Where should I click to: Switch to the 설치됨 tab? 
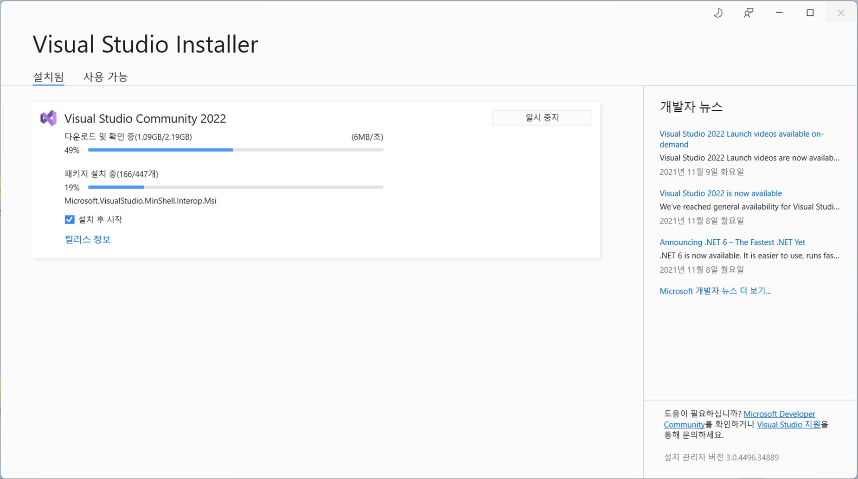(48, 77)
